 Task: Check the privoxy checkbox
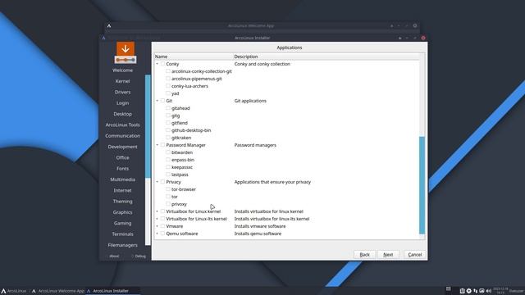tap(168, 204)
